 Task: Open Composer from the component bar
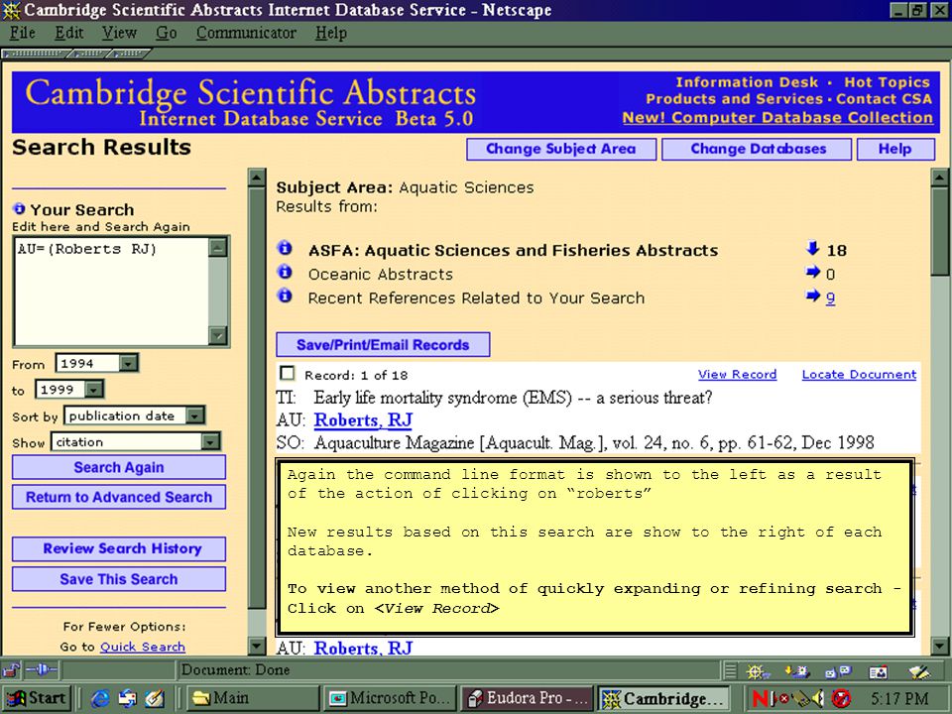(919, 671)
